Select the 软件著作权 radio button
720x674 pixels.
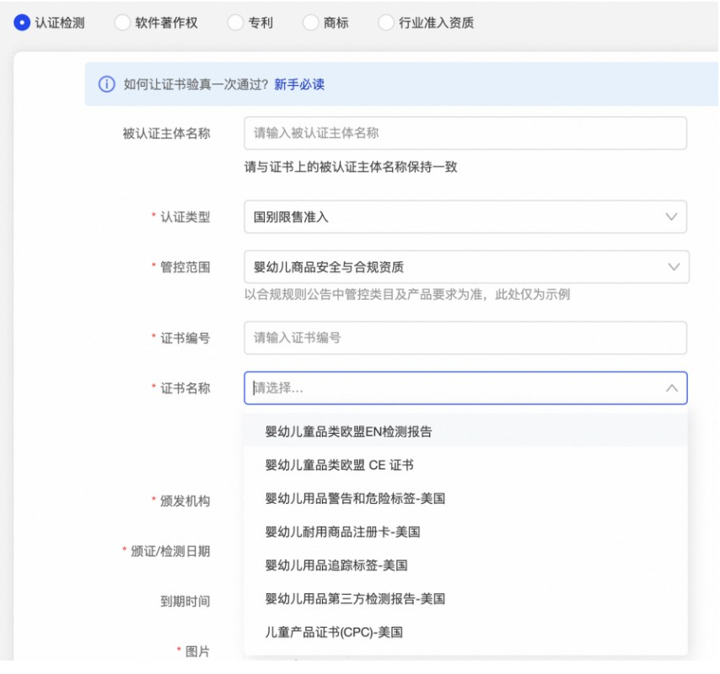pyautogui.click(x=122, y=23)
